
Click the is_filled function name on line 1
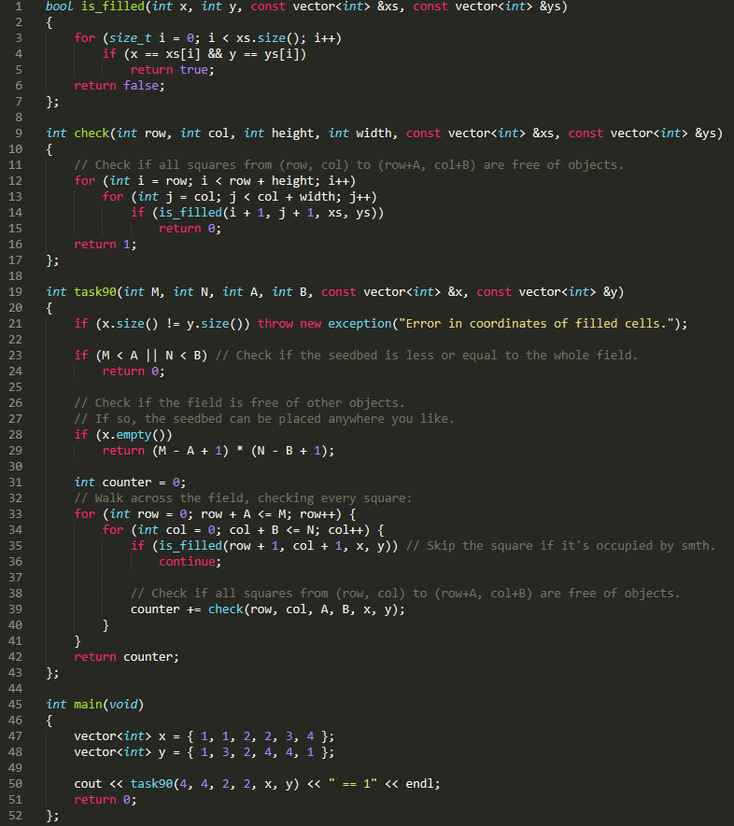[109, 7]
